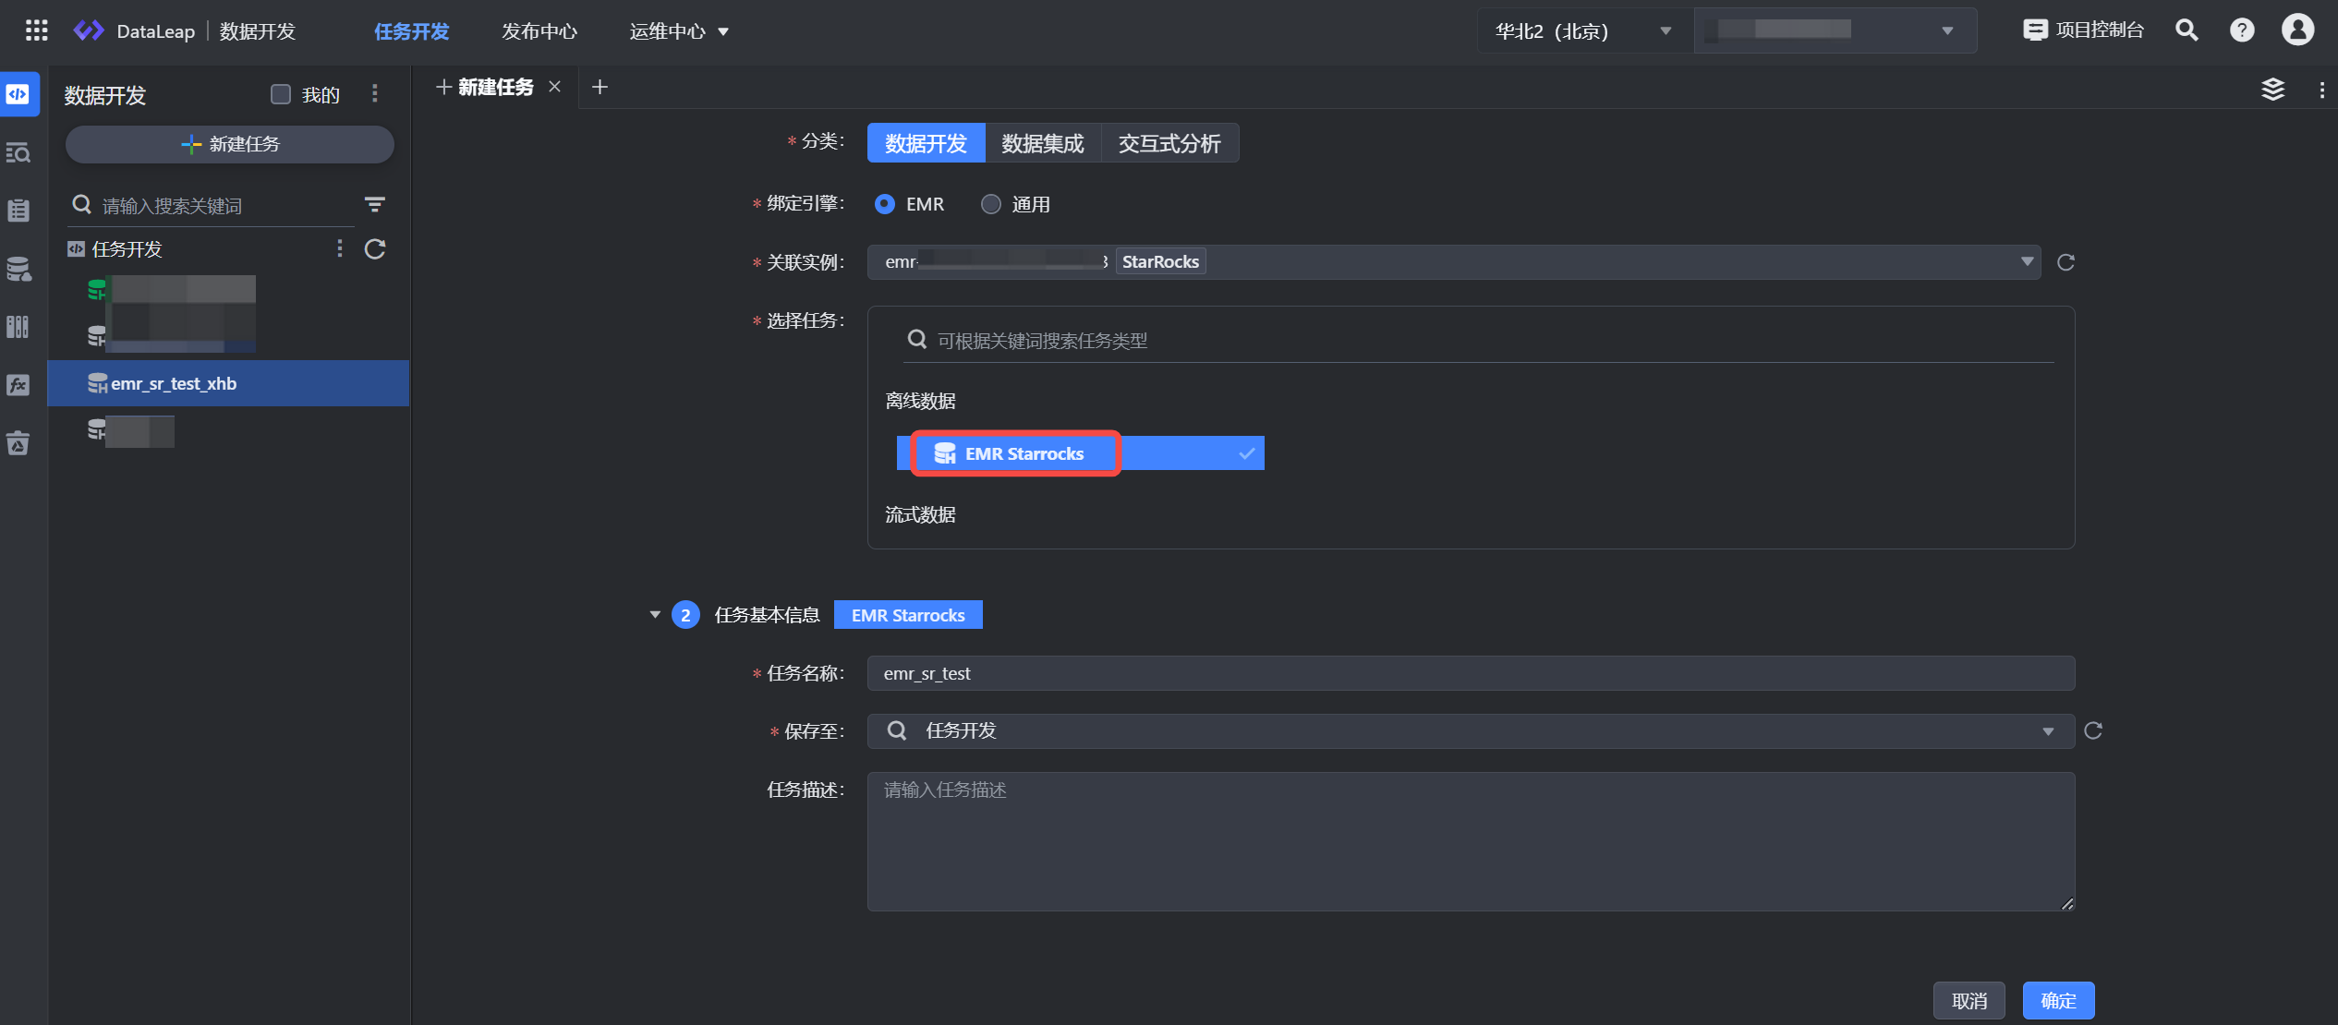Open the recycle bin sidebar icon
This screenshot has width=2338, height=1025.
click(18, 443)
